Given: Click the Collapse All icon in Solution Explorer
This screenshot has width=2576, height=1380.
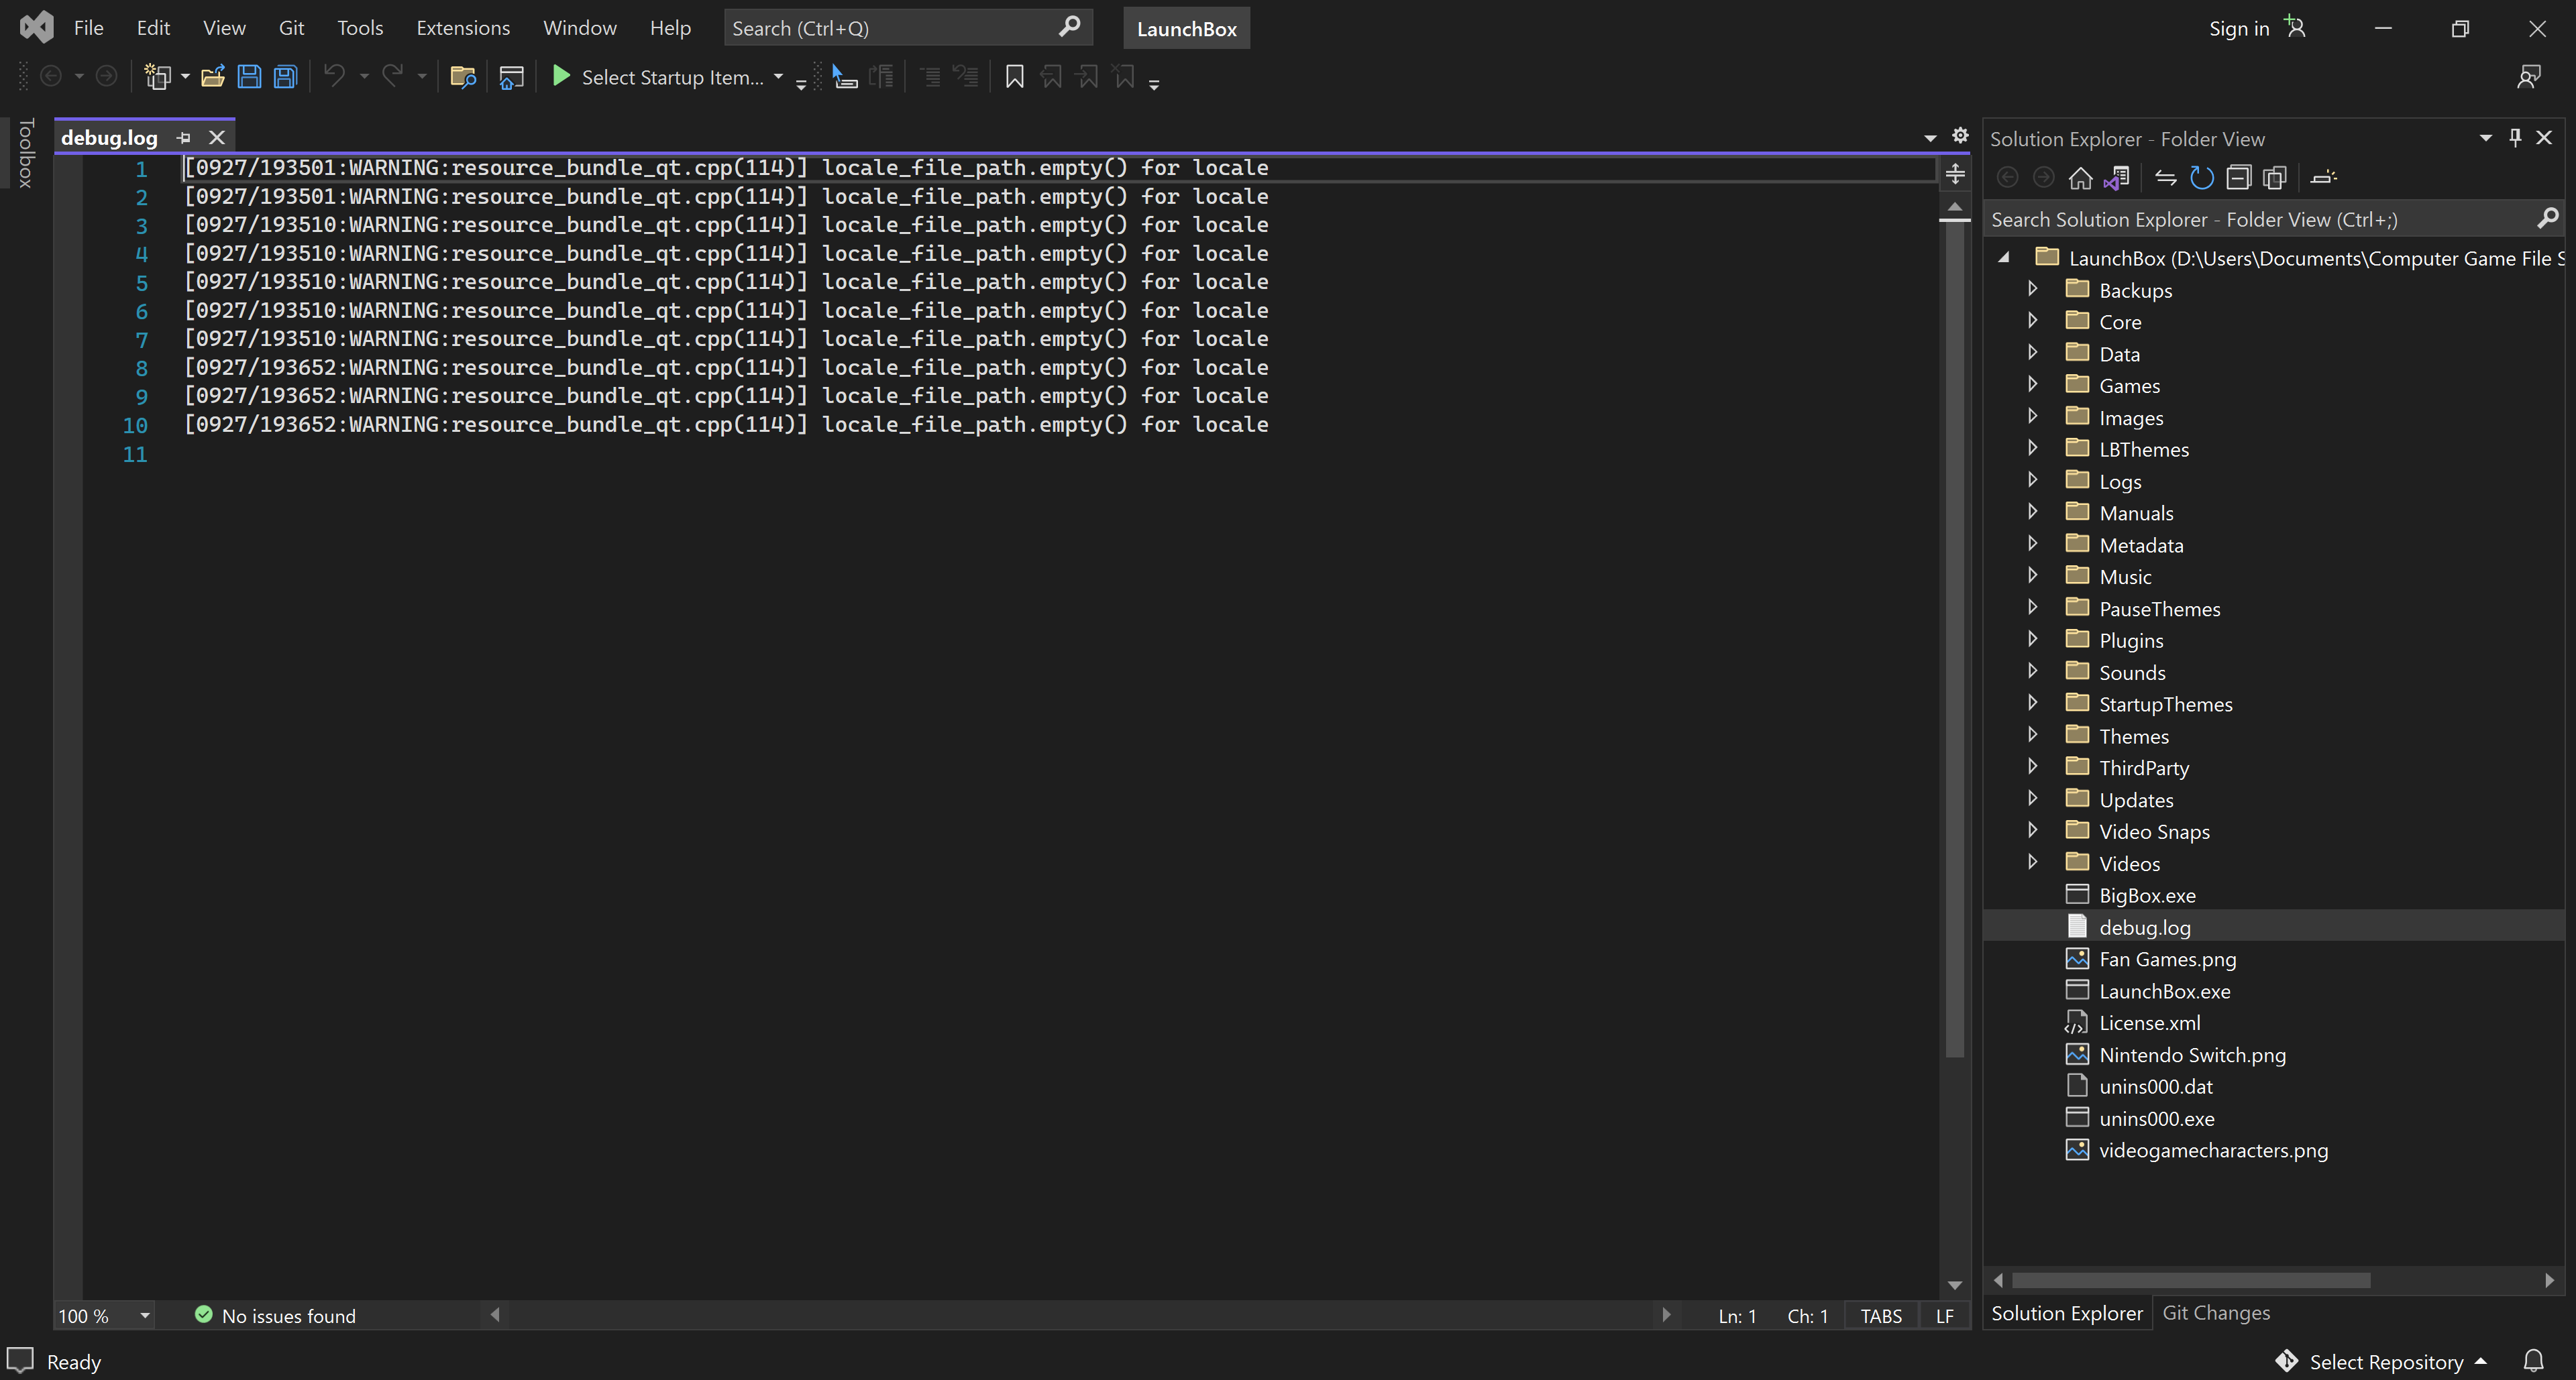Looking at the screenshot, I should (2239, 178).
